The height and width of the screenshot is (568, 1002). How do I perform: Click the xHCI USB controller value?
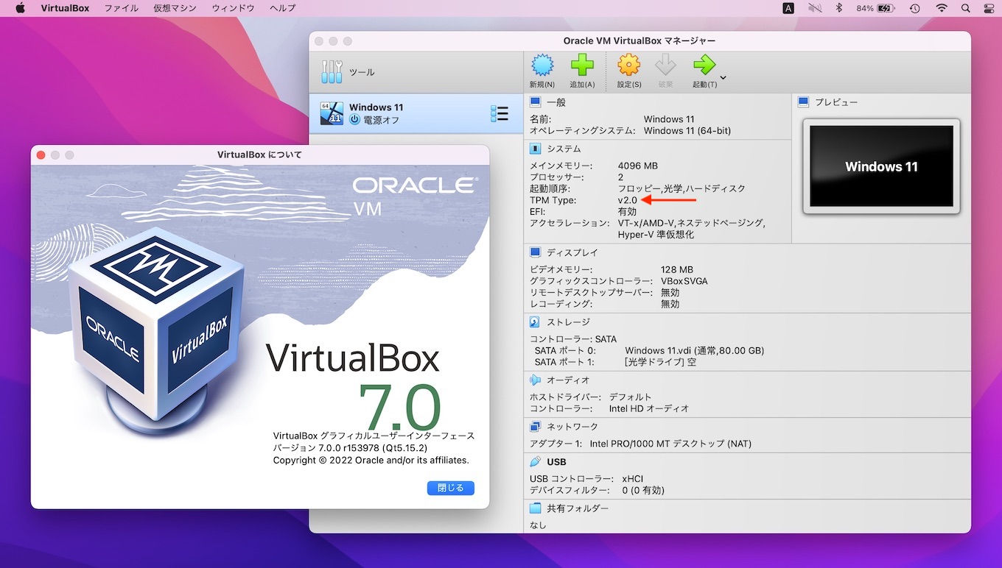tap(633, 479)
